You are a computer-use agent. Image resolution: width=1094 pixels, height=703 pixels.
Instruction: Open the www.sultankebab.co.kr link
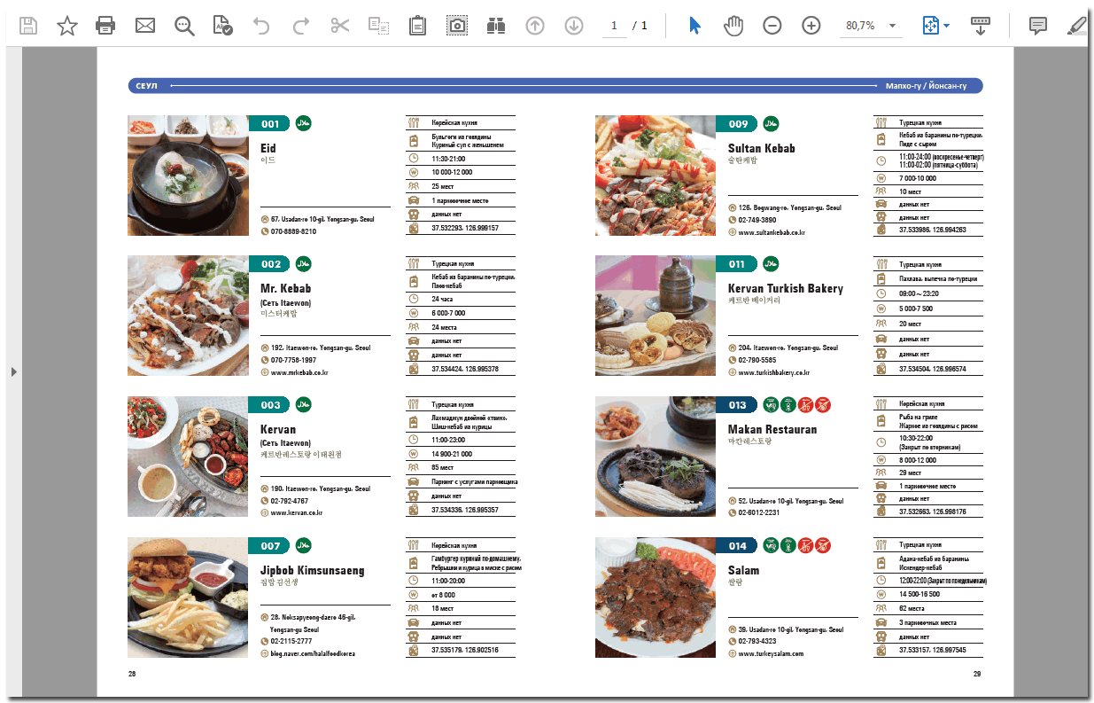tap(772, 232)
